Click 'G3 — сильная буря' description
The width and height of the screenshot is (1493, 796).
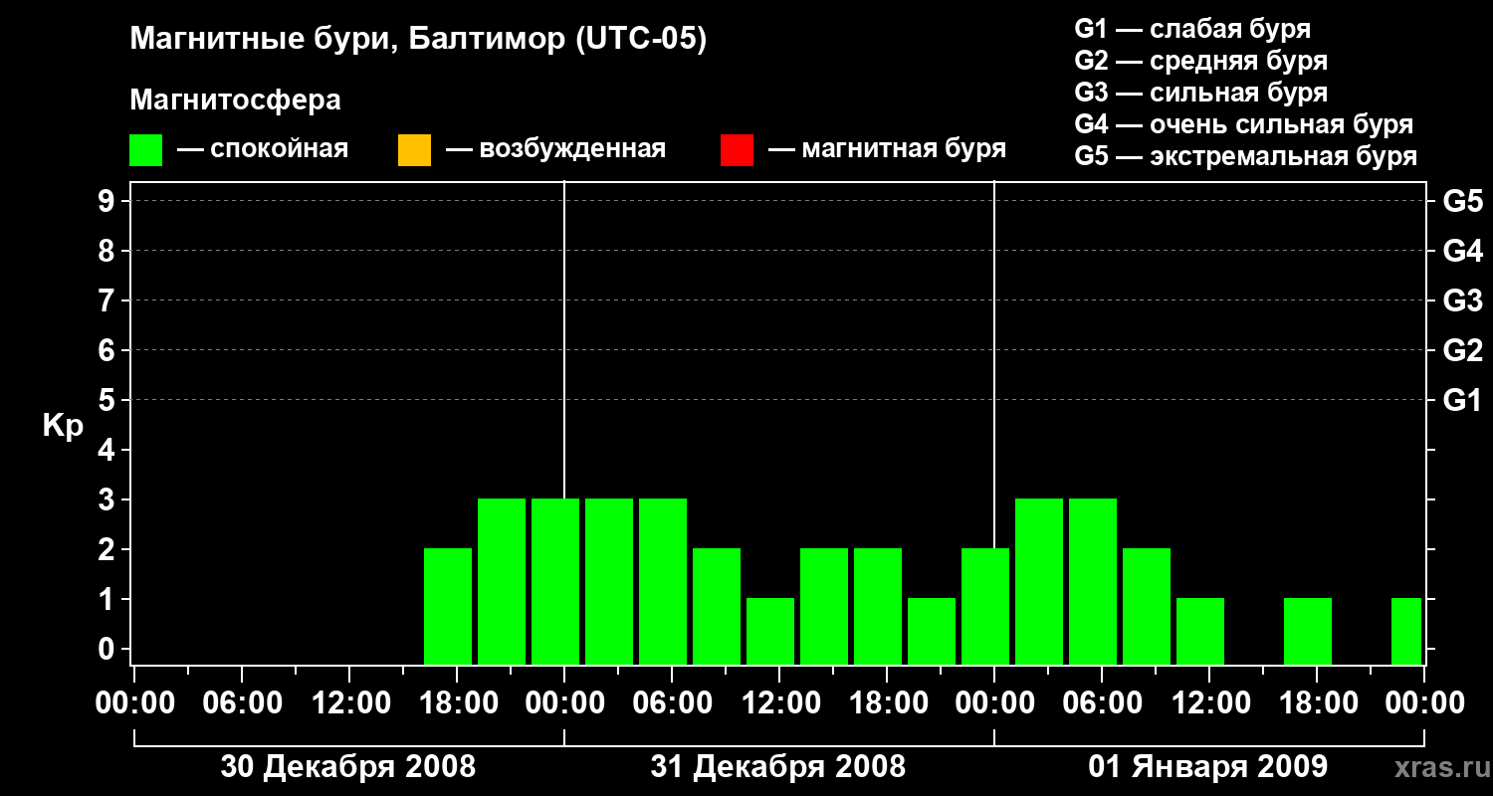[x=1200, y=93]
